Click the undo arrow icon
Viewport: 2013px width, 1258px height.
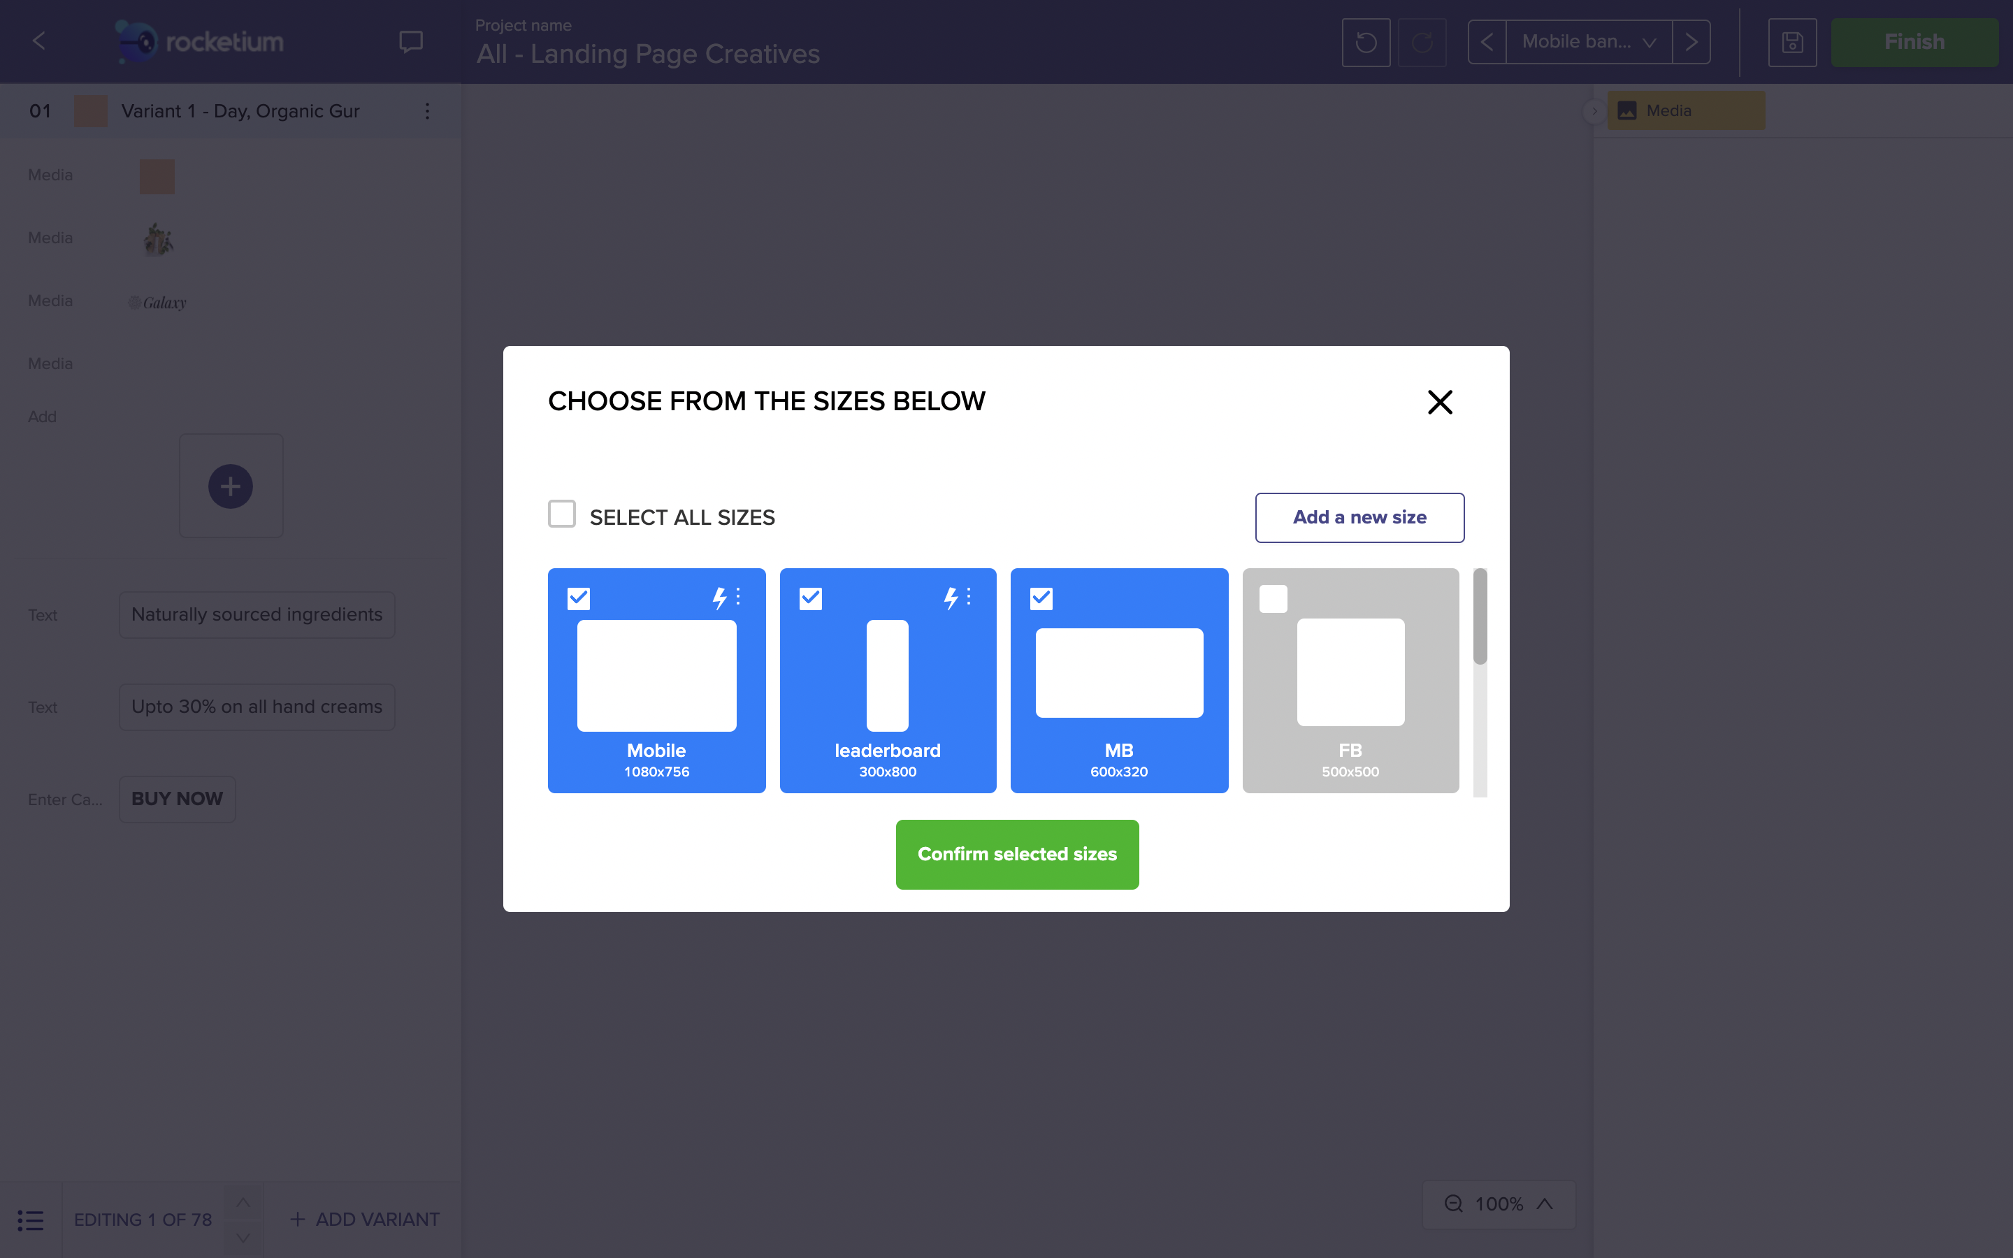1365,42
